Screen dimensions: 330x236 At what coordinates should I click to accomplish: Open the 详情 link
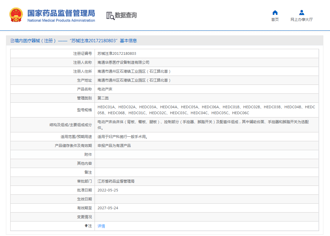point(101,226)
